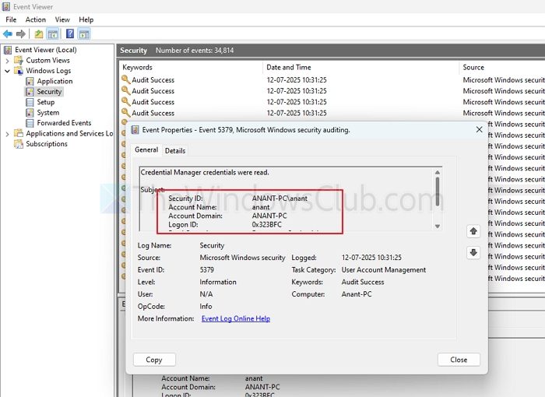
Task: Show next event with down arrow button
Action: click(473, 253)
